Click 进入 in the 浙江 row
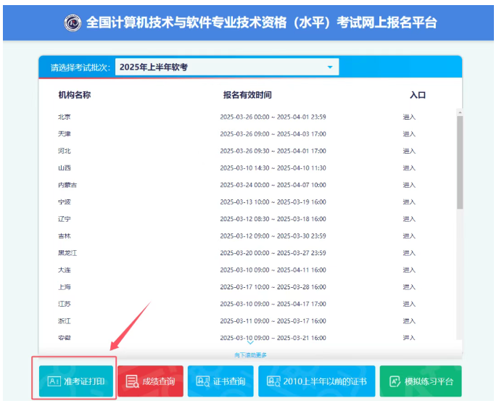 [409, 320]
